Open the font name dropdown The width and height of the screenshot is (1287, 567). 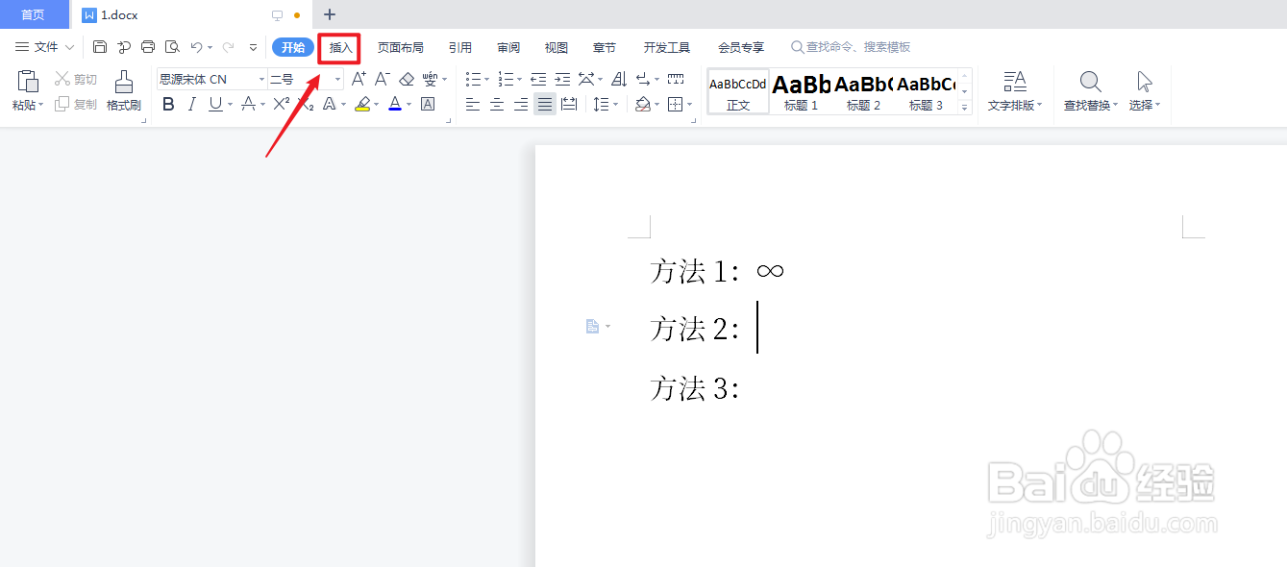coord(261,78)
